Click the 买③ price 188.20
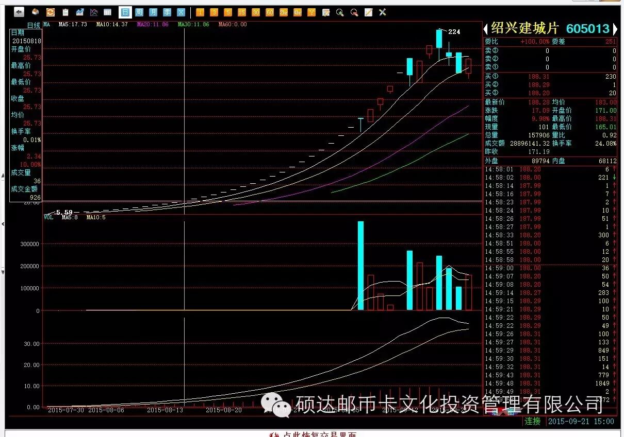Screen dimensions: 624x437 pyautogui.click(x=539, y=93)
